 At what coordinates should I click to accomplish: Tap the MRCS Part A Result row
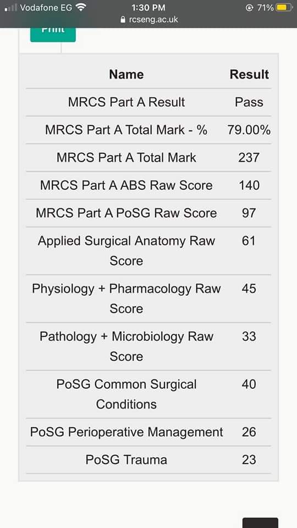(x=148, y=102)
